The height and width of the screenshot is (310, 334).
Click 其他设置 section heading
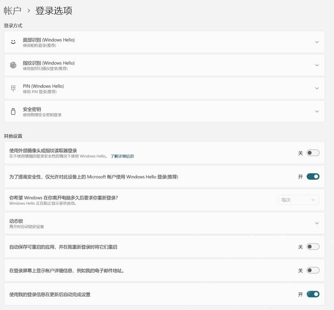coord(13,136)
